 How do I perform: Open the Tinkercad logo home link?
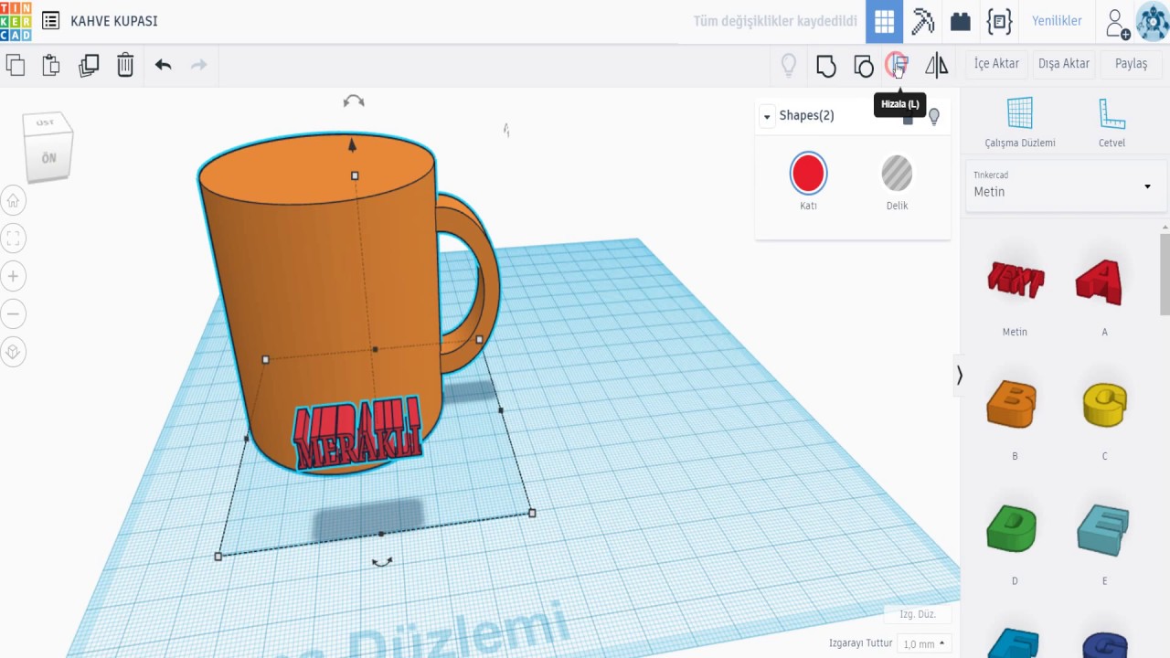click(16, 20)
